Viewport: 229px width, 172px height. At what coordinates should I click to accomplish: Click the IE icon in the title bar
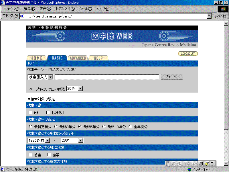point(3,3)
